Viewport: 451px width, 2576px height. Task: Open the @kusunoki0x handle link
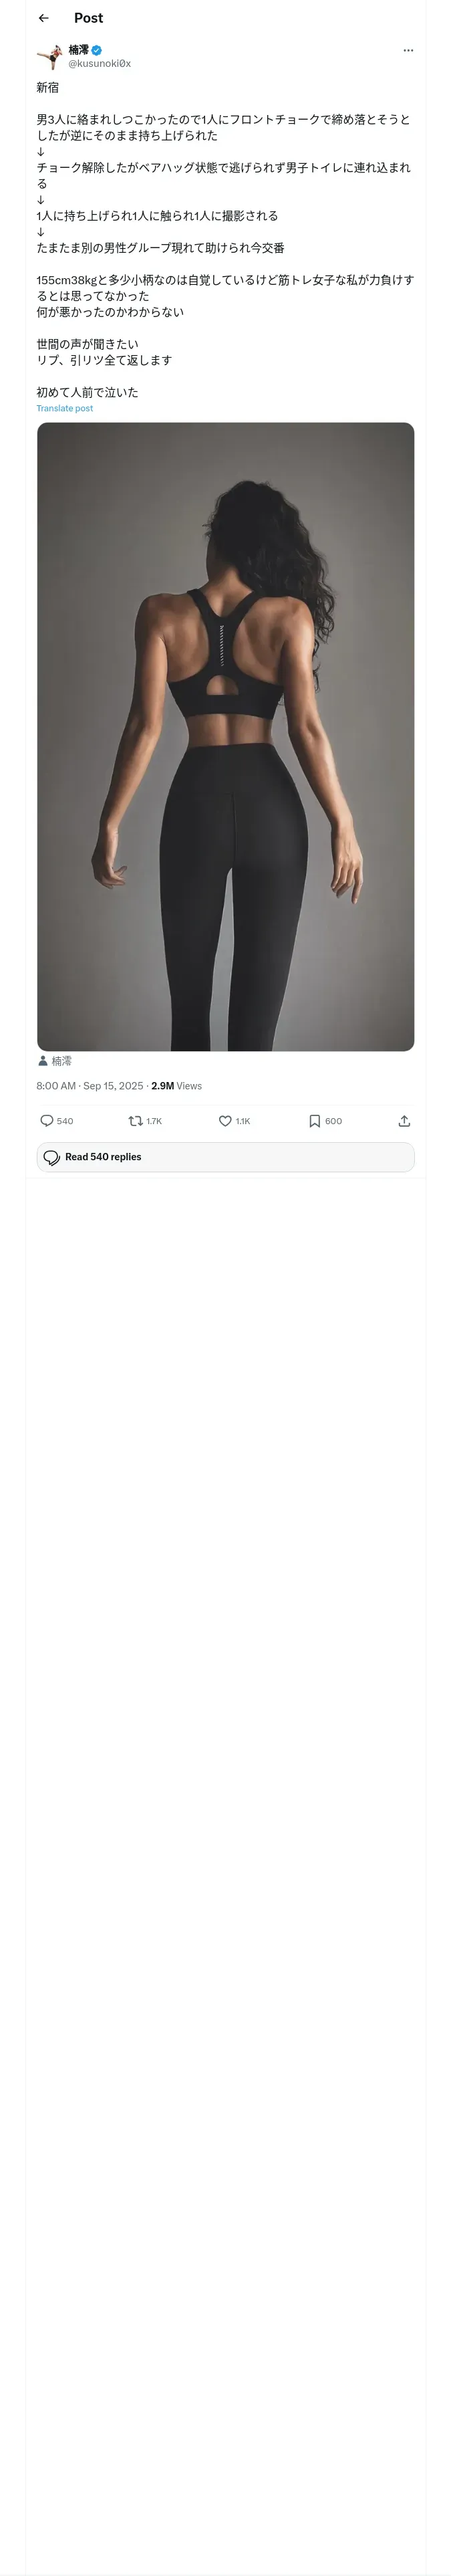coord(99,63)
